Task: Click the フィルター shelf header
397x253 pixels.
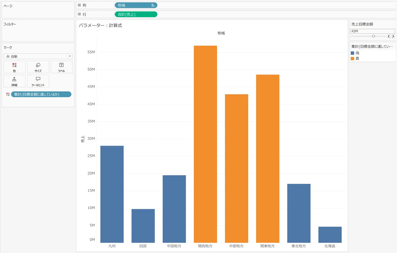Action: tap(10, 24)
